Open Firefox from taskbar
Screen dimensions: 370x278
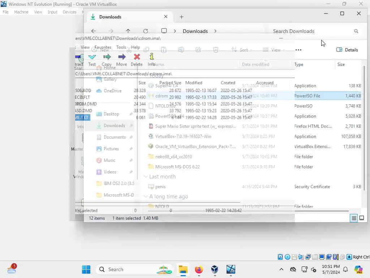199,269
